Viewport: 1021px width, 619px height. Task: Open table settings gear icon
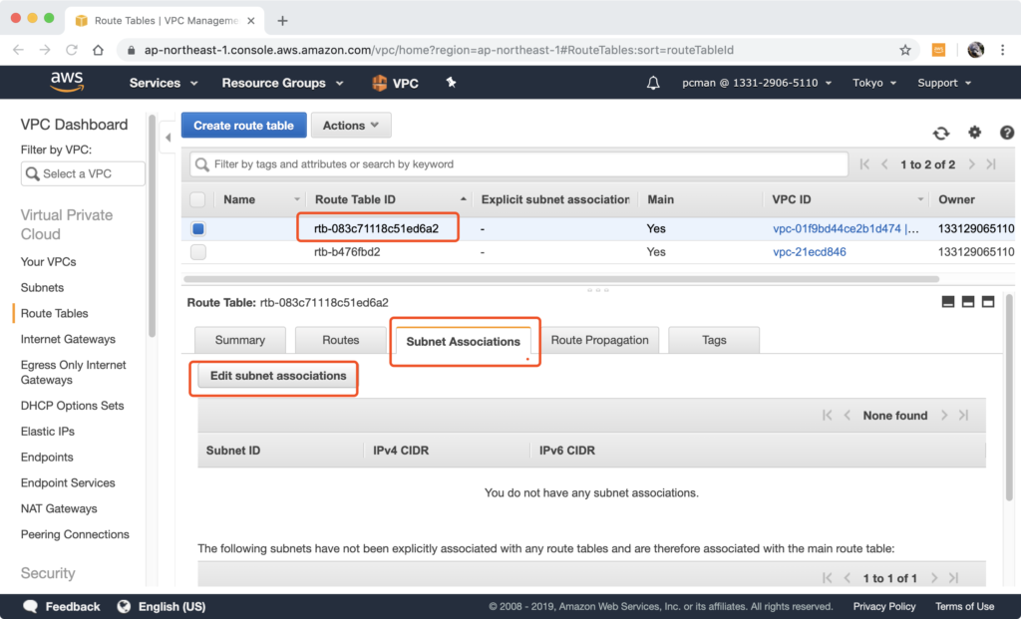(x=974, y=133)
